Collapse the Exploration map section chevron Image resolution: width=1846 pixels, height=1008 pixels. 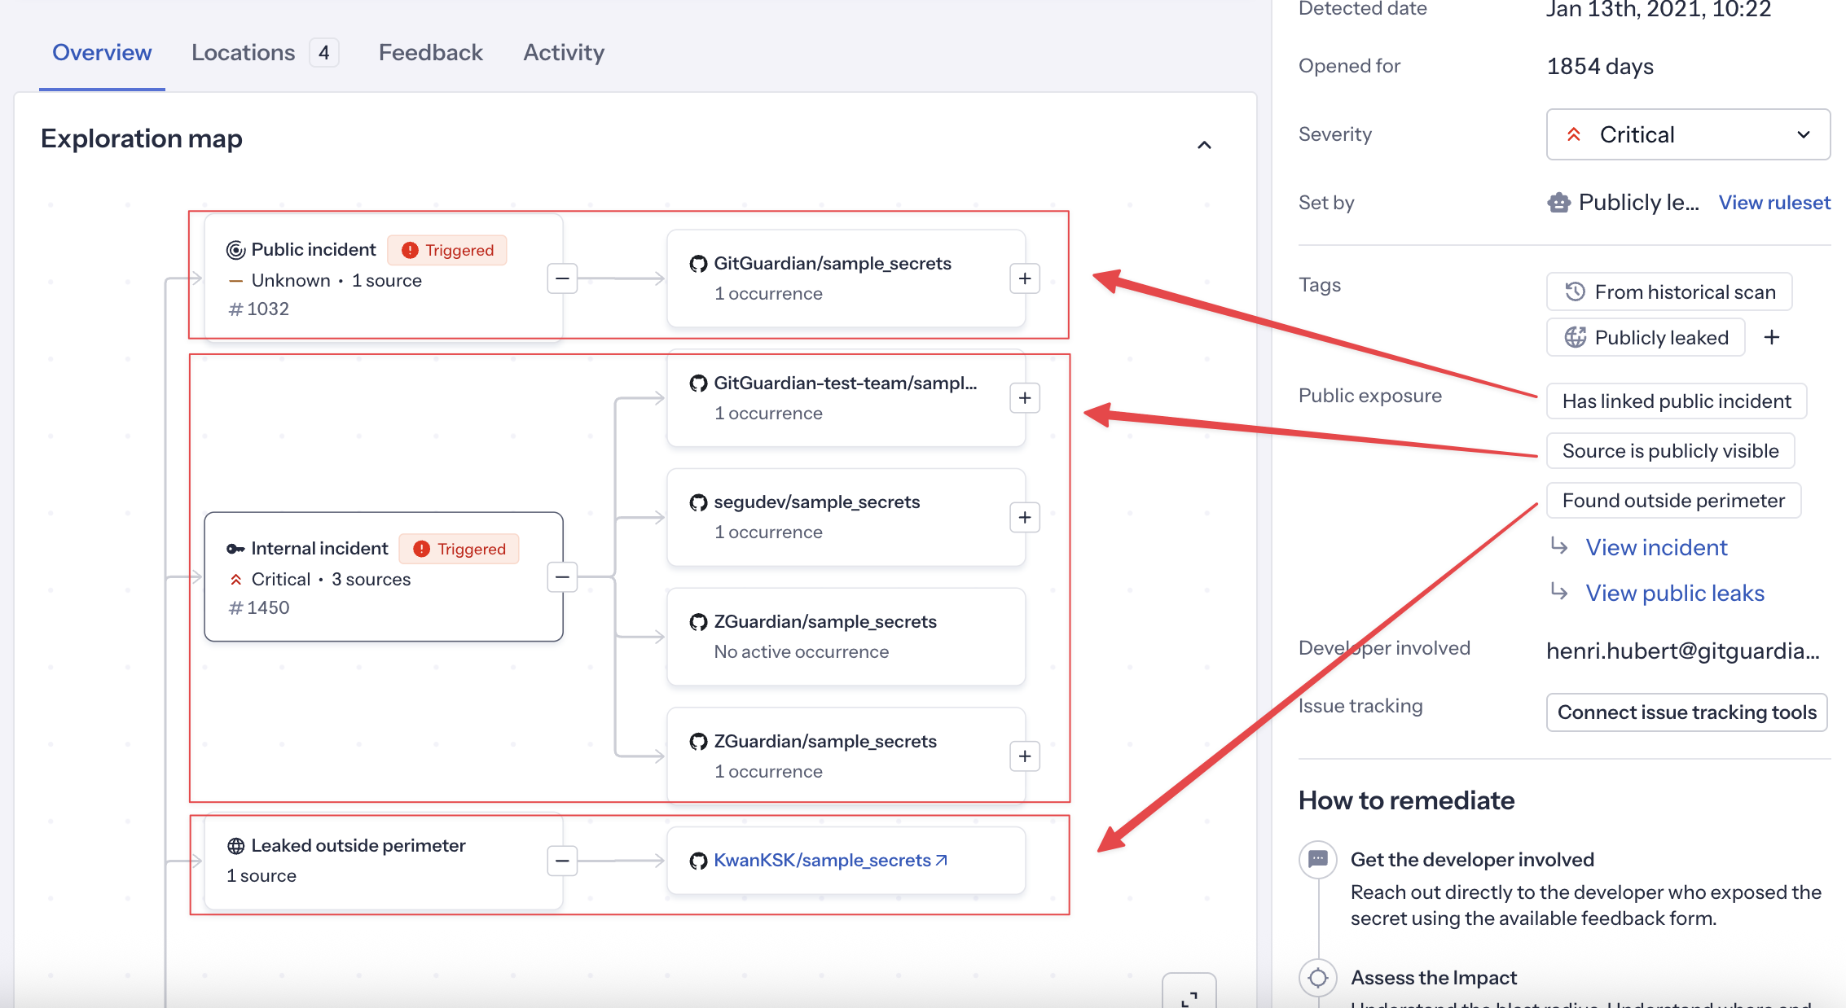click(1204, 145)
